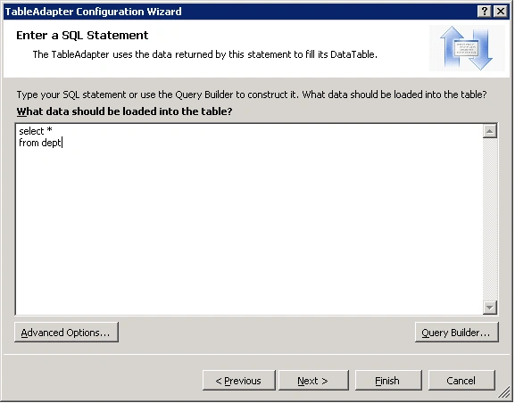Click the scrollbar down arrow
Screen dimensions: 515x403
coord(490,308)
